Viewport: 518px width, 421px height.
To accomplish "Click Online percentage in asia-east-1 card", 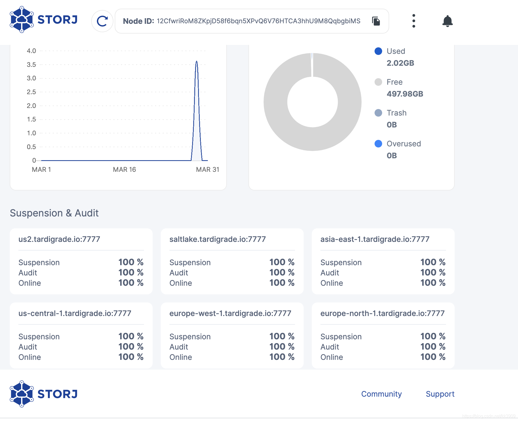I will pos(433,282).
